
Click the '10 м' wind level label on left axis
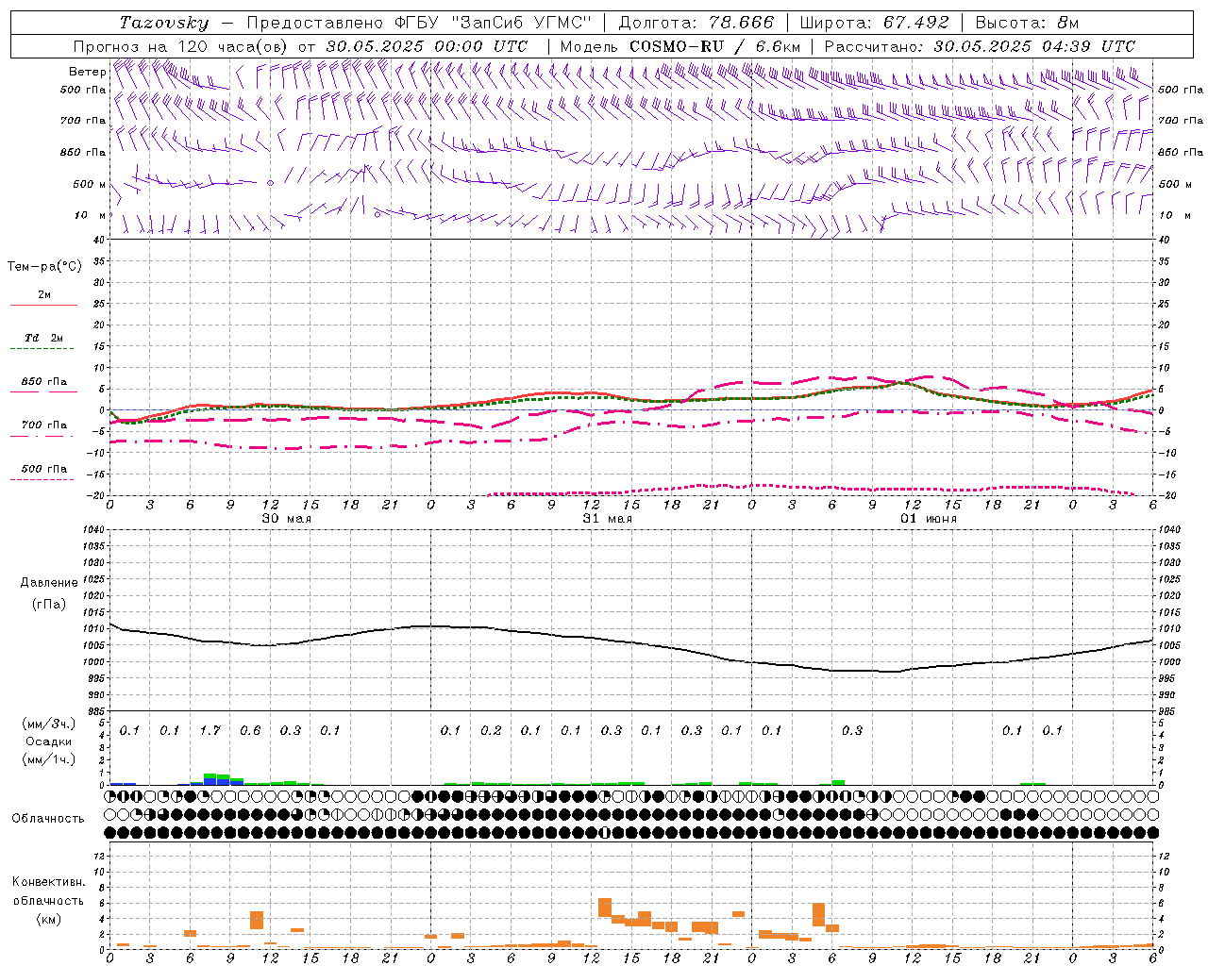coord(91,215)
